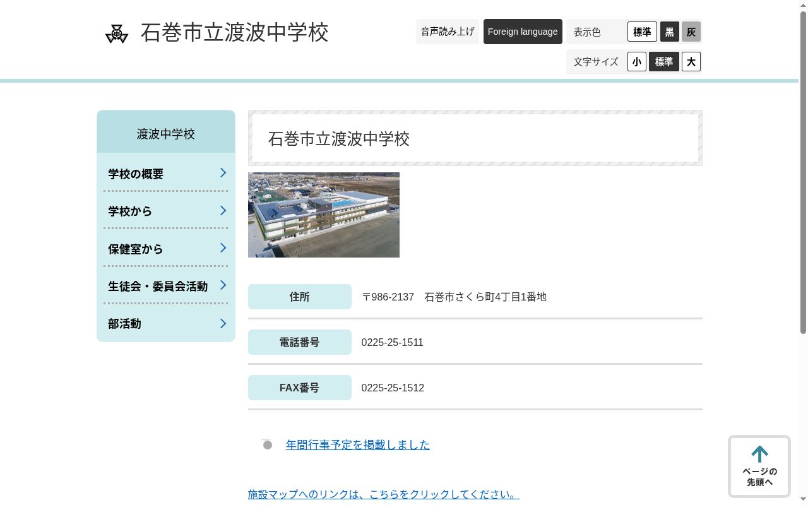
Task: Select the FAX number 0225-25-1512
Action: click(393, 388)
